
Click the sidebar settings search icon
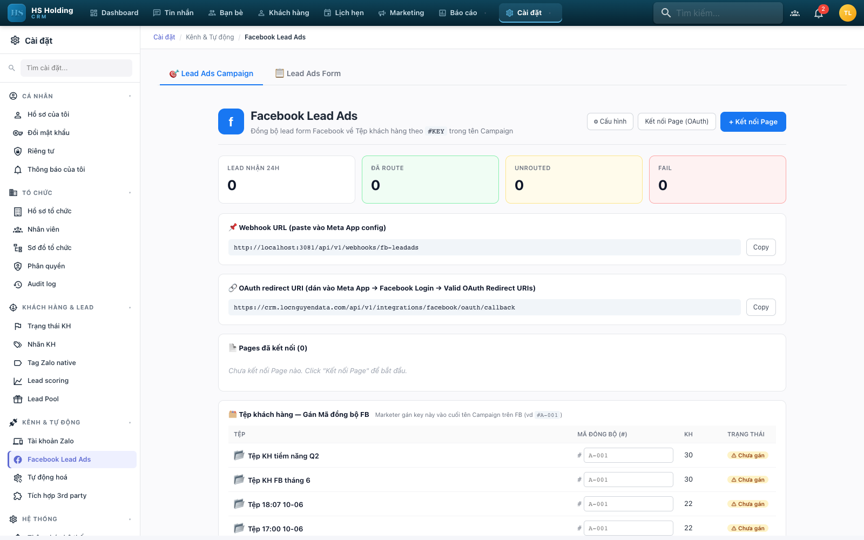11,68
